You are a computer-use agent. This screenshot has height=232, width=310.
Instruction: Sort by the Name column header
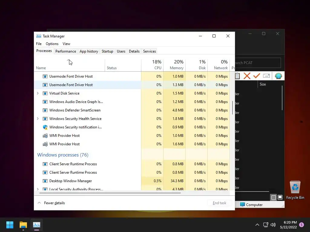(69, 65)
